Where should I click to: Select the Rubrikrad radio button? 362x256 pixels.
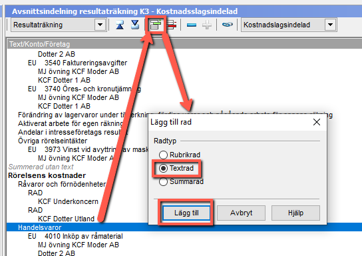point(163,155)
